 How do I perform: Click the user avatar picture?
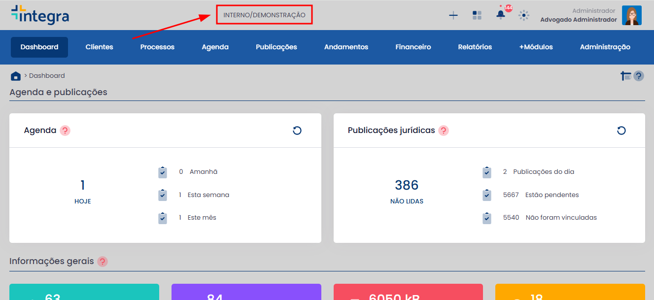click(631, 15)
